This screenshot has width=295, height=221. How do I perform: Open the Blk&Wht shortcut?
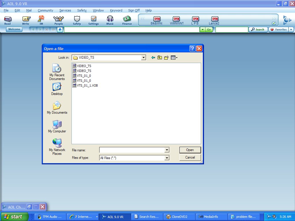pos(156,21)
